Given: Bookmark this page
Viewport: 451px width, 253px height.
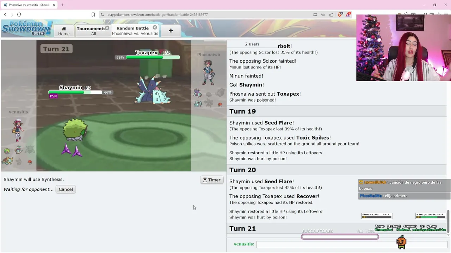Looking at the screenshot, I should 93,14.
